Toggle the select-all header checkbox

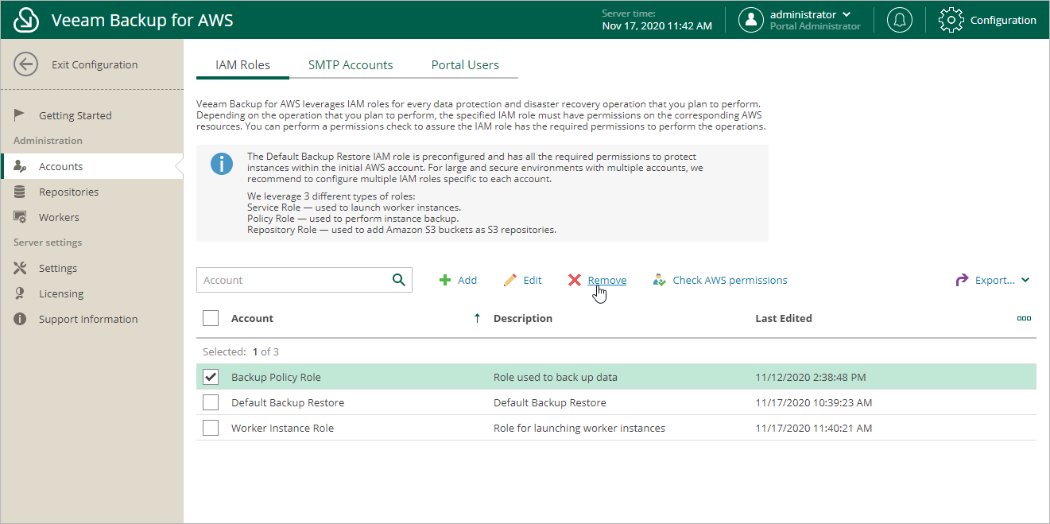pyautogui.click(x=211, y=318)
